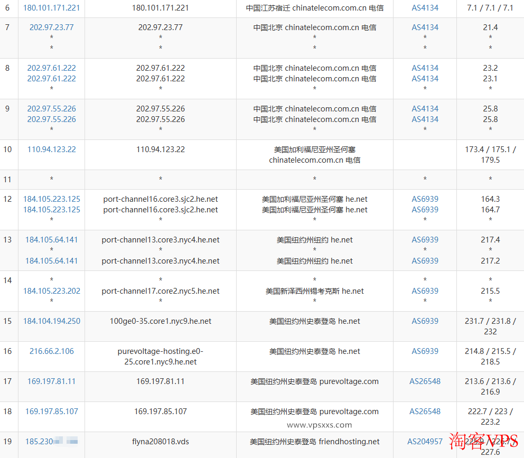Viewport: 524px width, 458px height.
Task: Click the blue 169.197.81.11 link in hop 17
Action: point(51,381)
